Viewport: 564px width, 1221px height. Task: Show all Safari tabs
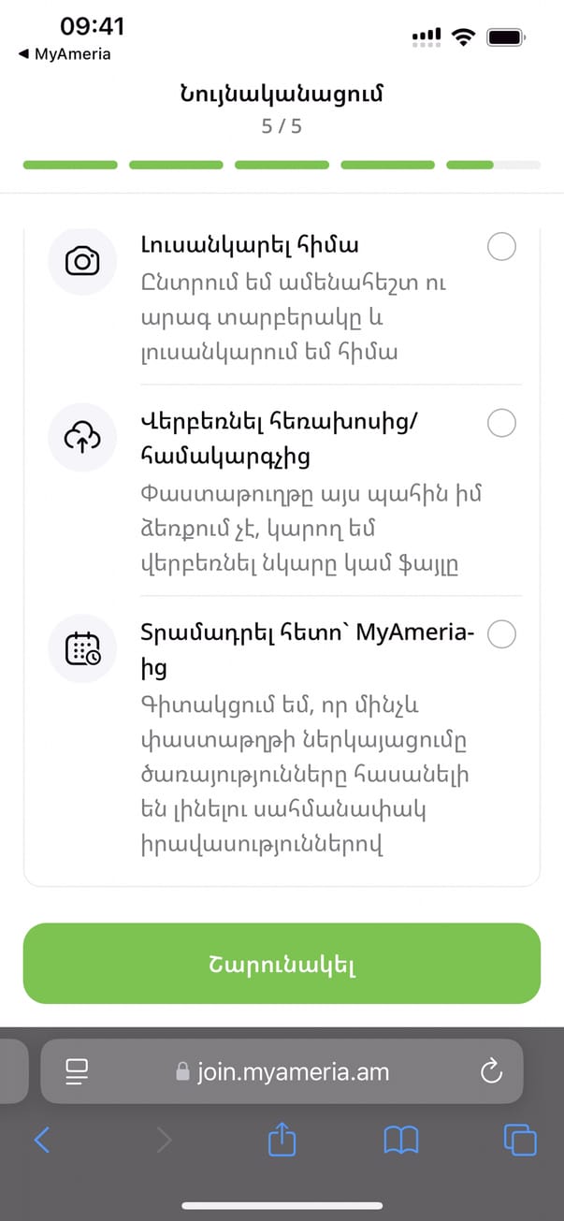pyautogui.click(x=520, y=1140)
